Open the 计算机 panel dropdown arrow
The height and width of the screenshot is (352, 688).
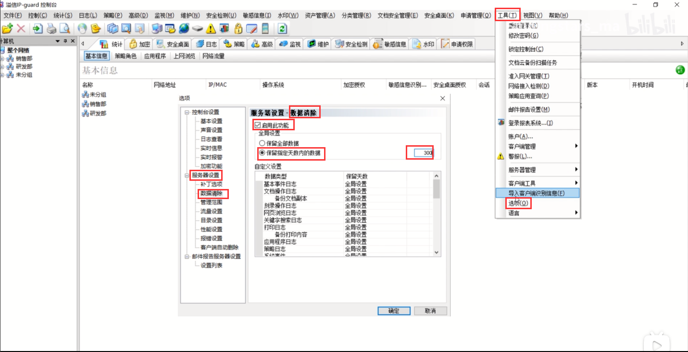59,41
